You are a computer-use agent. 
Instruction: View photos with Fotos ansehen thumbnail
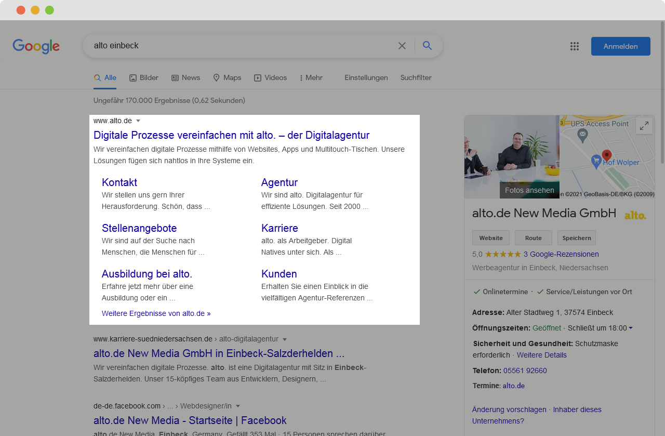point(529,190)
